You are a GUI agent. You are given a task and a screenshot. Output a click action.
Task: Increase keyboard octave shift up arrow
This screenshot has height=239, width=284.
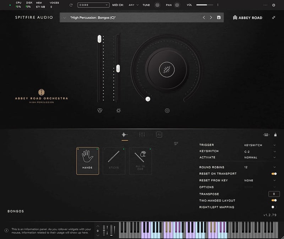(x=98, y=226)
